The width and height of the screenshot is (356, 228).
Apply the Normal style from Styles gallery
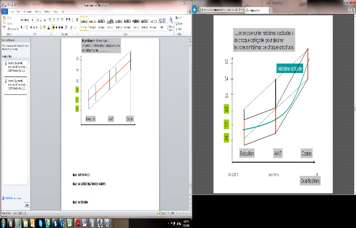[84, 24]
